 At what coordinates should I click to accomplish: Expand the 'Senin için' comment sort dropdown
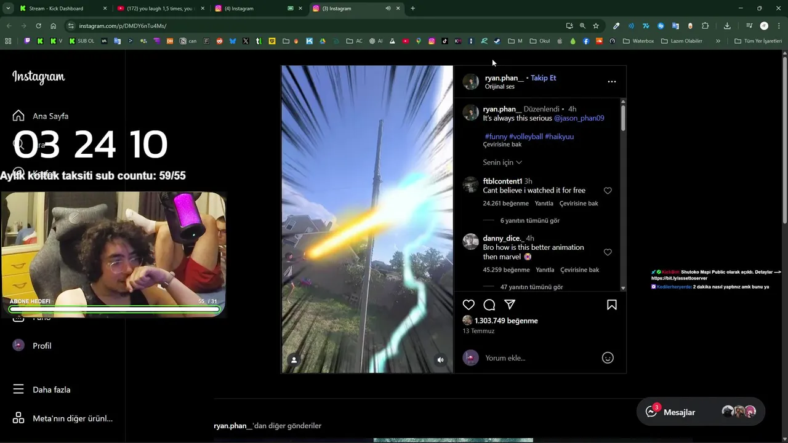502,162
